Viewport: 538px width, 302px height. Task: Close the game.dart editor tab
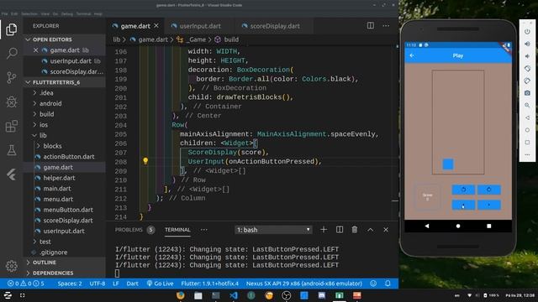click(156, 26)
